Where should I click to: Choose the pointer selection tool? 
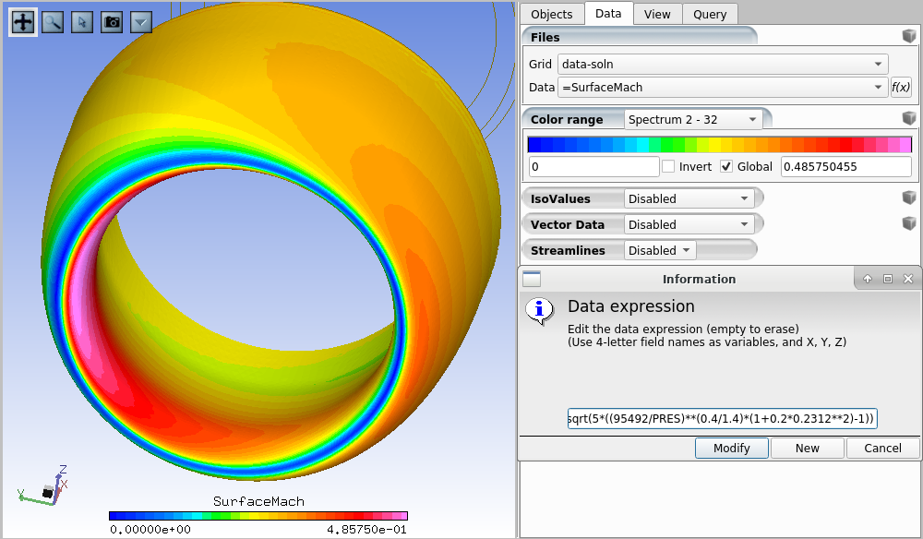pyautogui.click(x=82, y=22)
